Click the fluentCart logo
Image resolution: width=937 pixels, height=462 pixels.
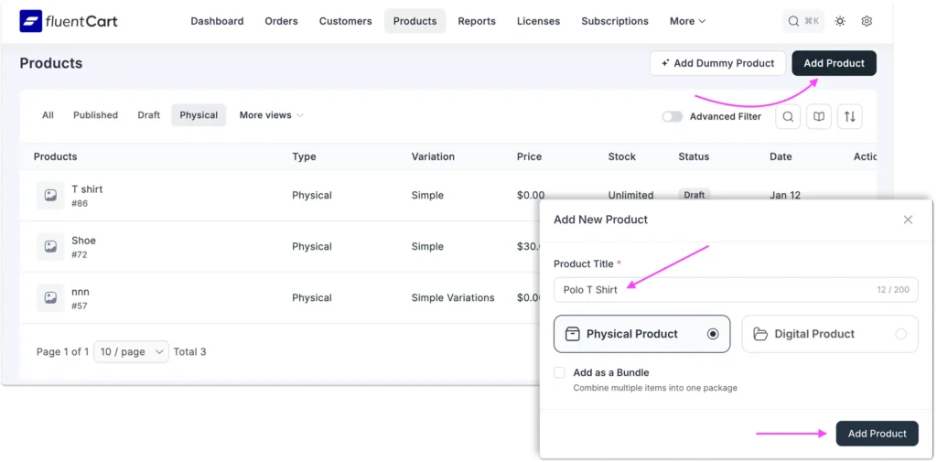(x=69, y=21)
